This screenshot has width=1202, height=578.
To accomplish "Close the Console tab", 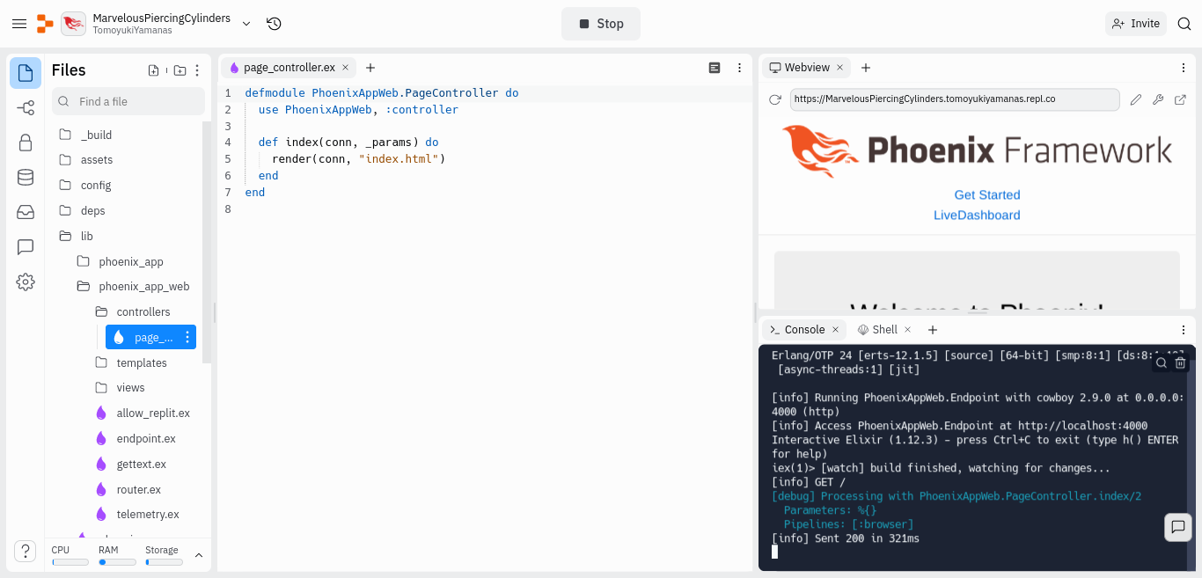I will point(836,330).
